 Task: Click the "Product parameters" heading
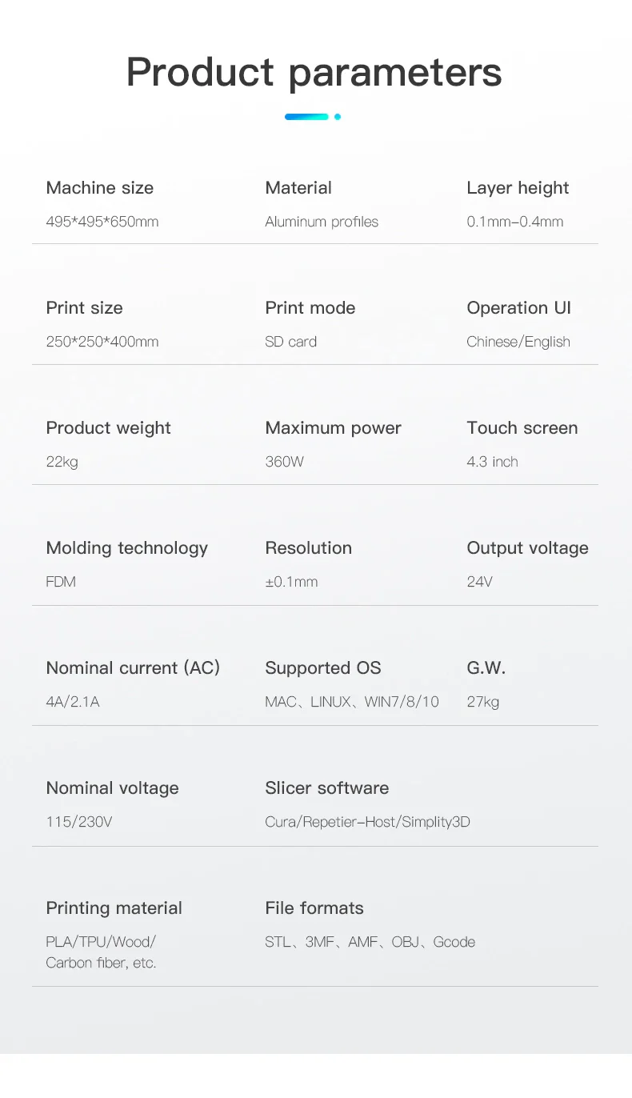pyautogui.click(x=314, y=72)
